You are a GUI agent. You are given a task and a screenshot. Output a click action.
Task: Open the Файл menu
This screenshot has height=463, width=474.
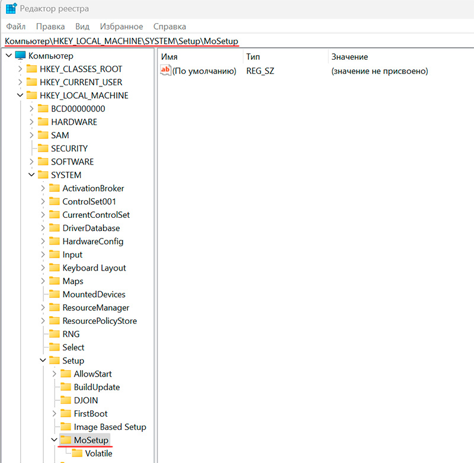tap(16, 27)
